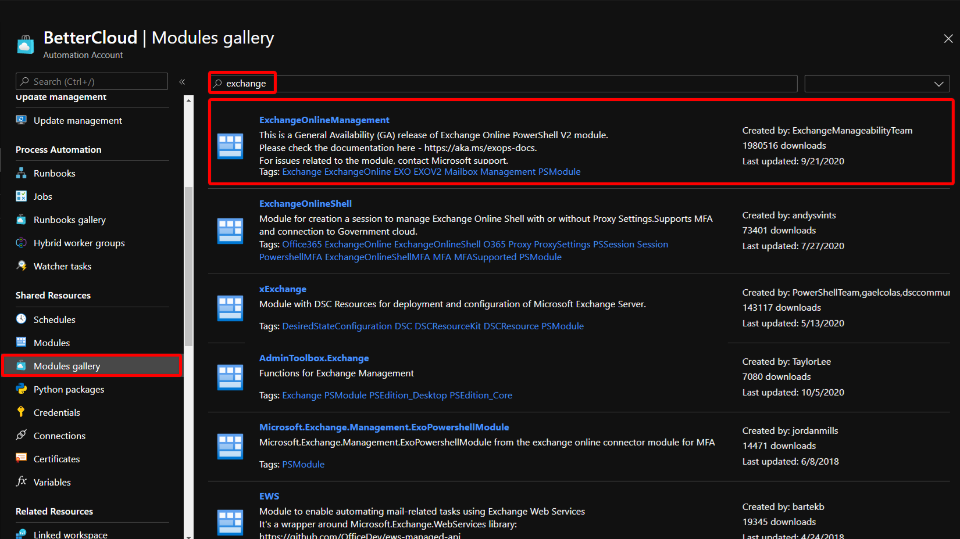Open the Variables menu item
The height and width of the screenshot is (539, 960).
52,482
